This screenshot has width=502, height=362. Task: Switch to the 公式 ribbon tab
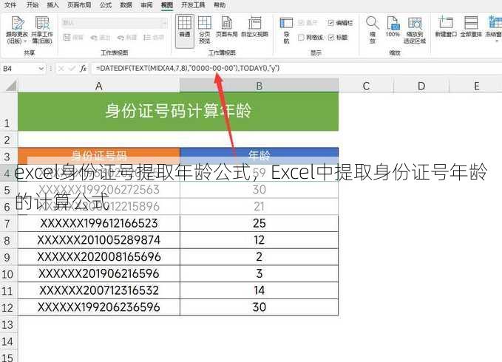[x=106, y=4]
